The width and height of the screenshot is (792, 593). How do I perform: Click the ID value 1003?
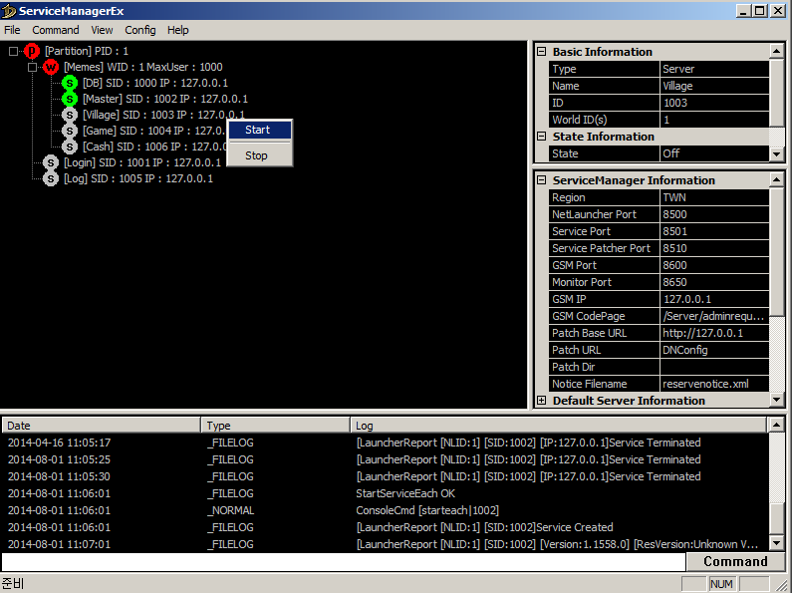coord(714,103)
